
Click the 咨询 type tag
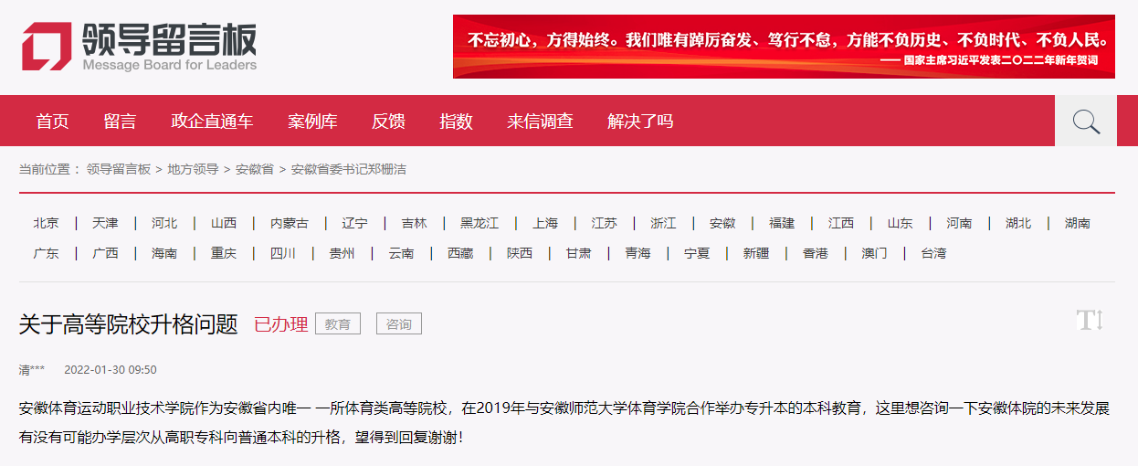click(x=399, y=324)
